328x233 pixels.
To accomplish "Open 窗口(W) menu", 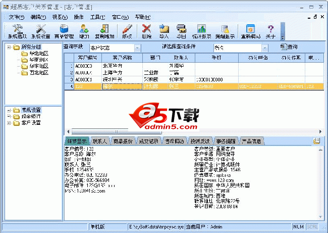I will click(x=120, y=17).
